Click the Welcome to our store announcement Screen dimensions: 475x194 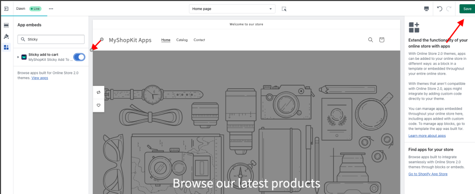point(246,24)
